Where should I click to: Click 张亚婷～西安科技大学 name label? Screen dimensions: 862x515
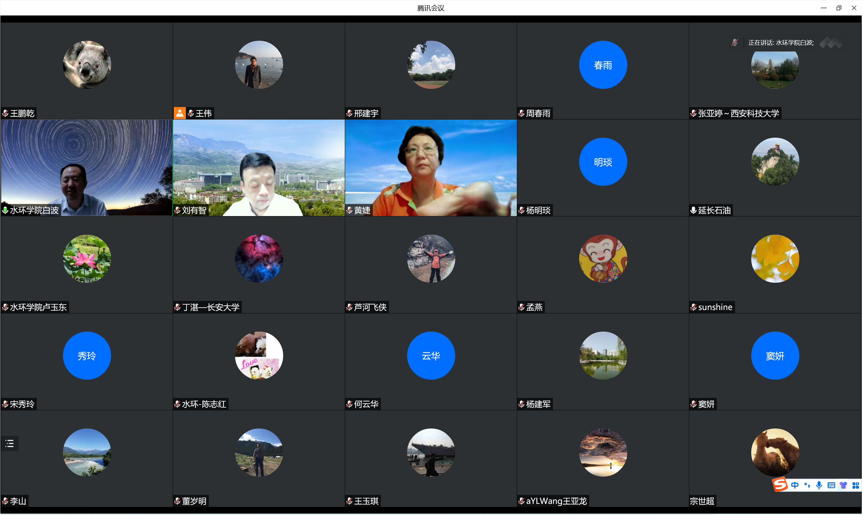[x=738, y=113]
